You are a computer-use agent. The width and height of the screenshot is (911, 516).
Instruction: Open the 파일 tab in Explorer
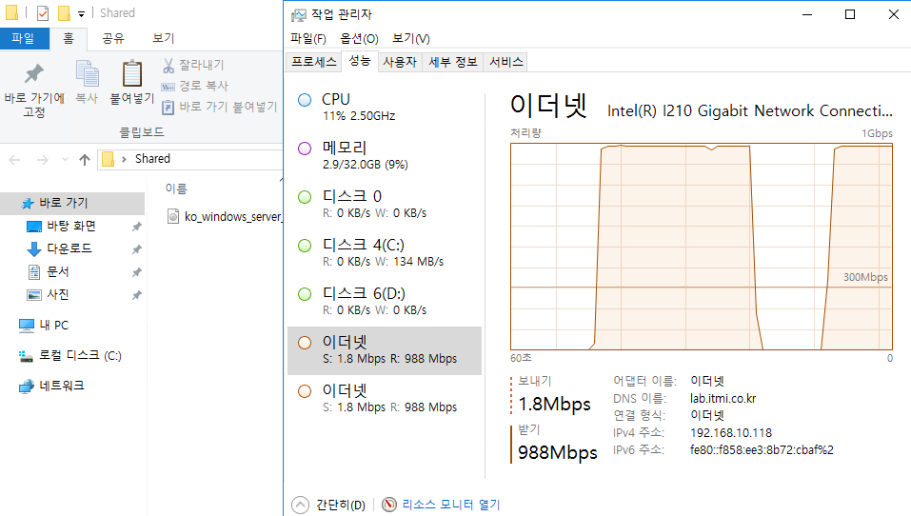[23, 38]
